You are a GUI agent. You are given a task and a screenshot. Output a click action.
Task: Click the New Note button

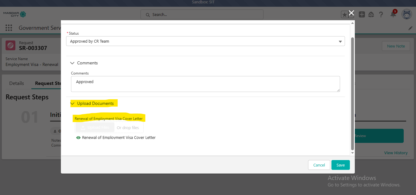396,46
